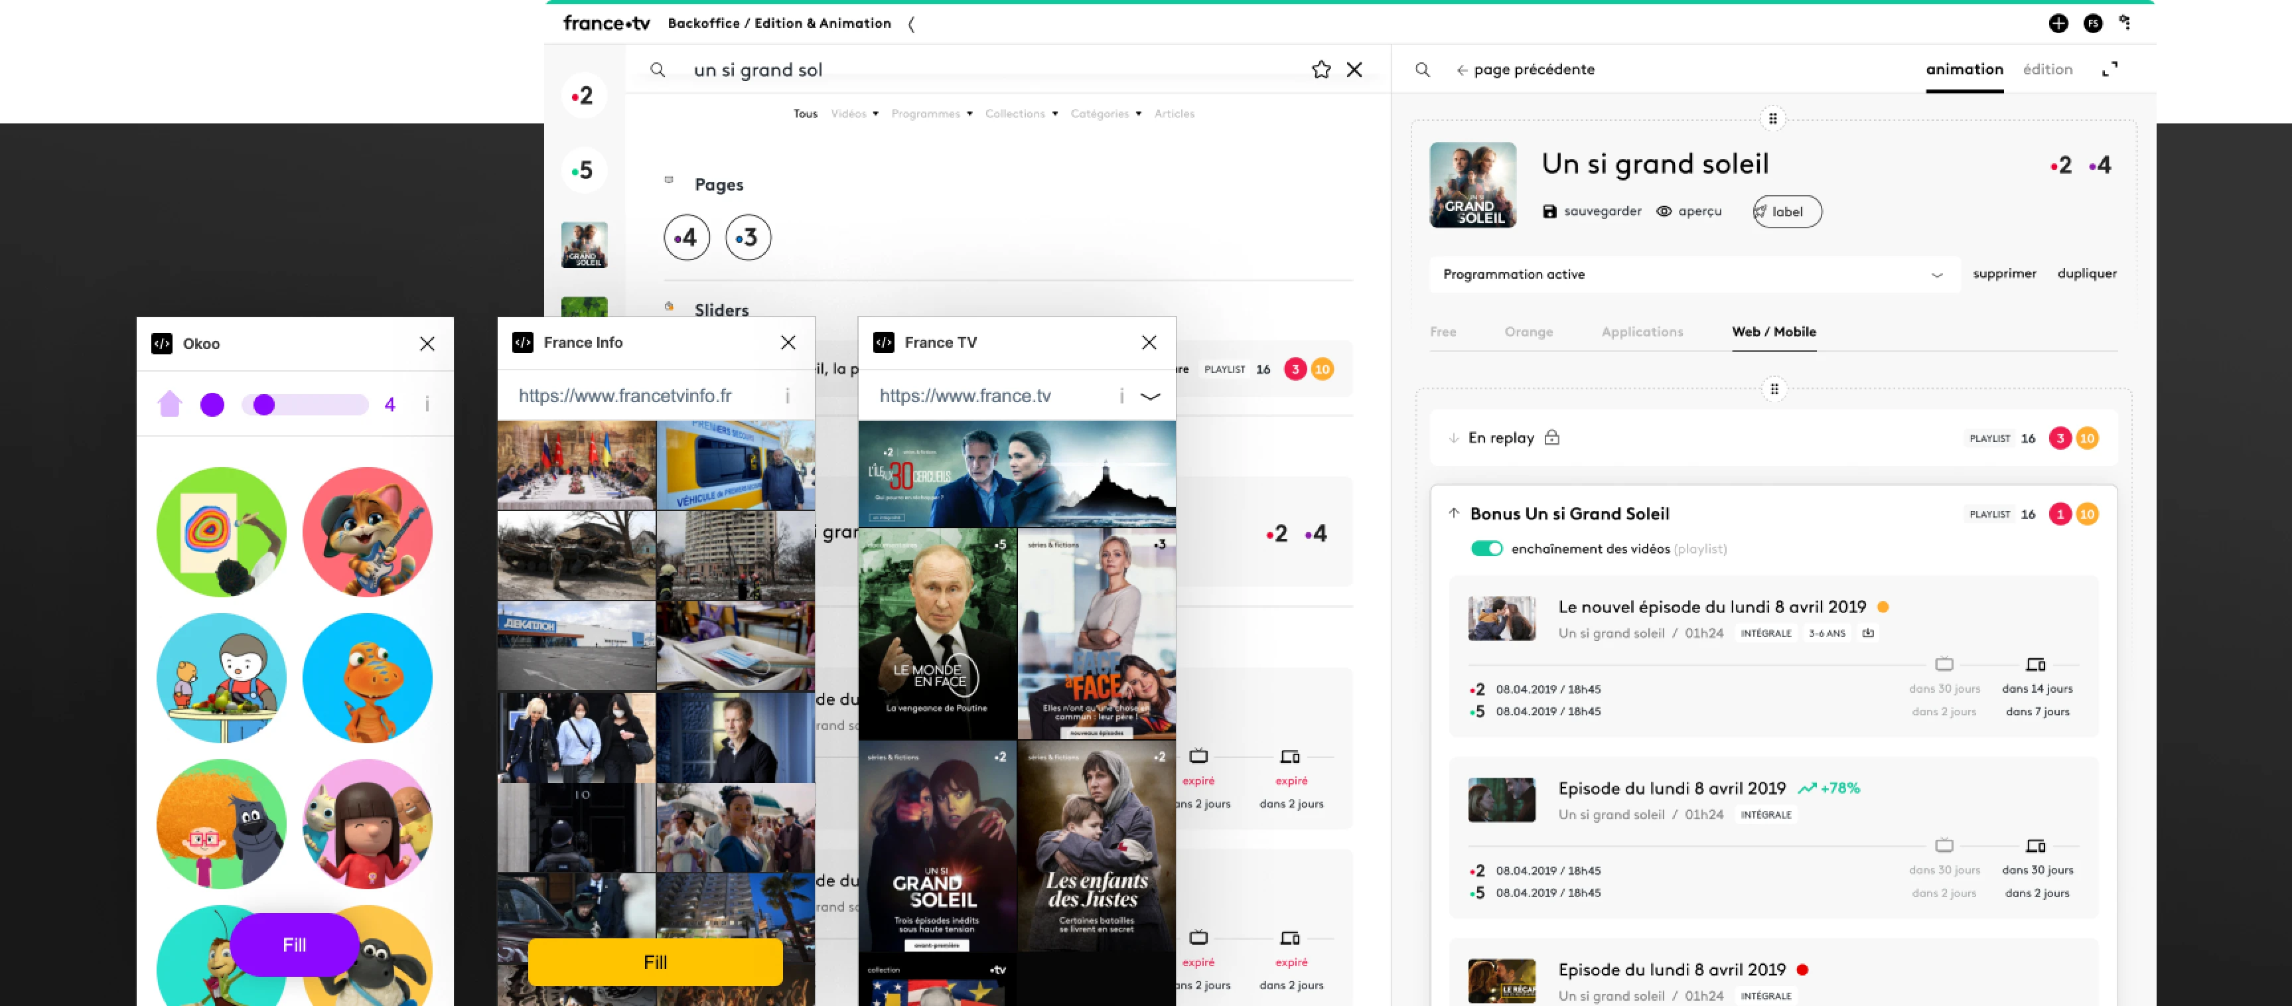Screen dimensions: 2292x1006
Task: Click the France 2 channel icon in sidebar
Action: pyautogui.click(x=584, y=96)
